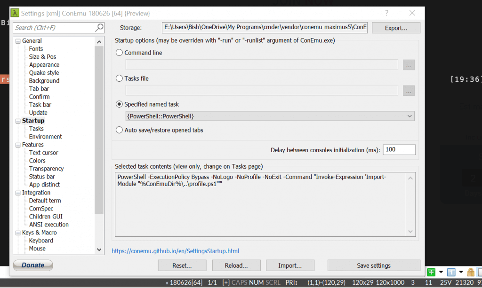Select the Tasks file radio option

tap(119, 78)
